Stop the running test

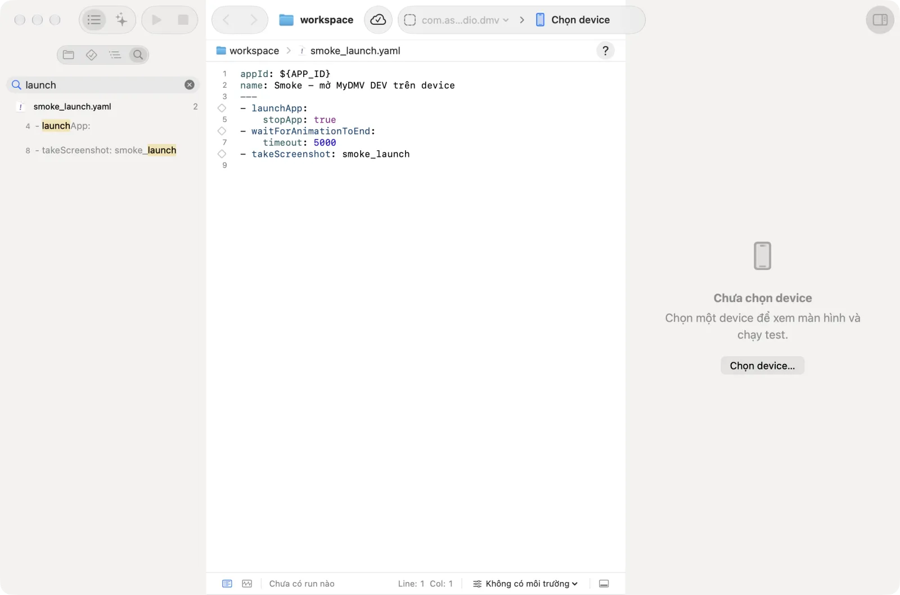click(x=183, y=20)
